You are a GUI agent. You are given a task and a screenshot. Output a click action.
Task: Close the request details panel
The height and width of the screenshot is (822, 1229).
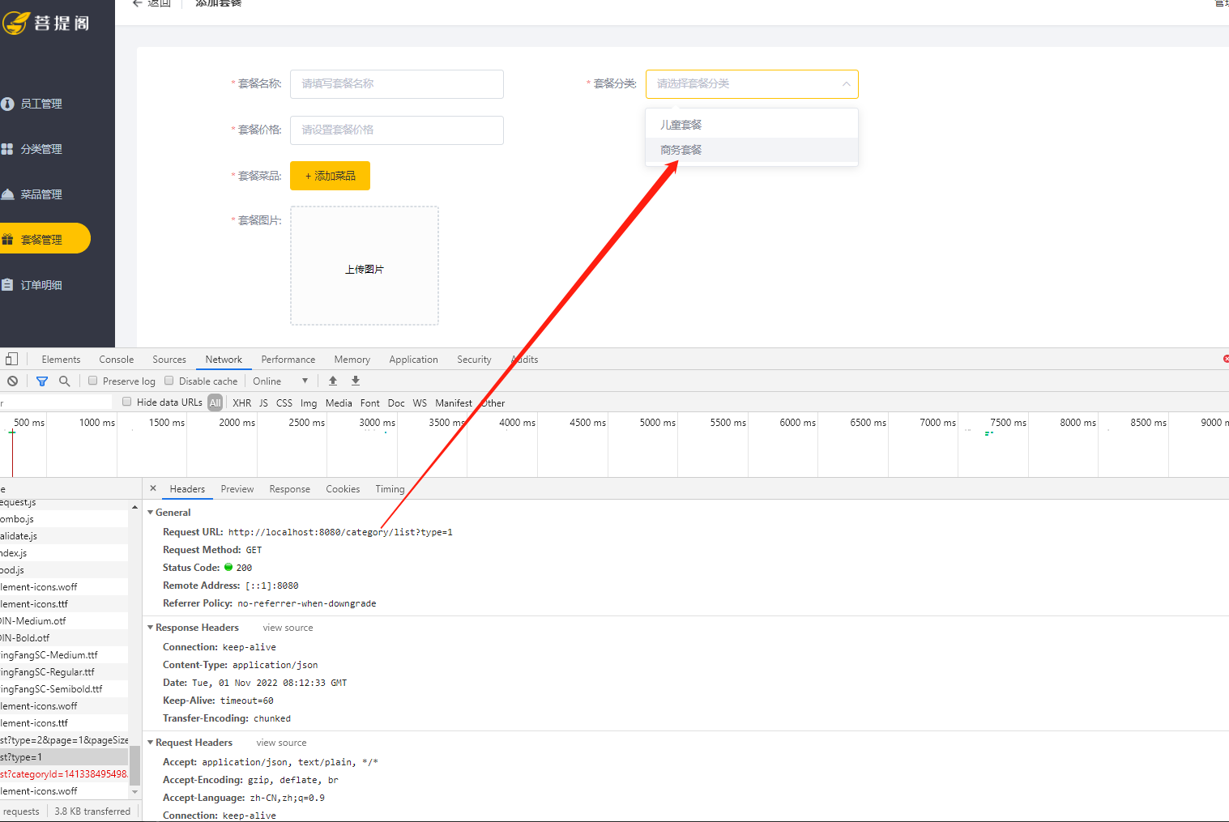click(x=153, y=488)
